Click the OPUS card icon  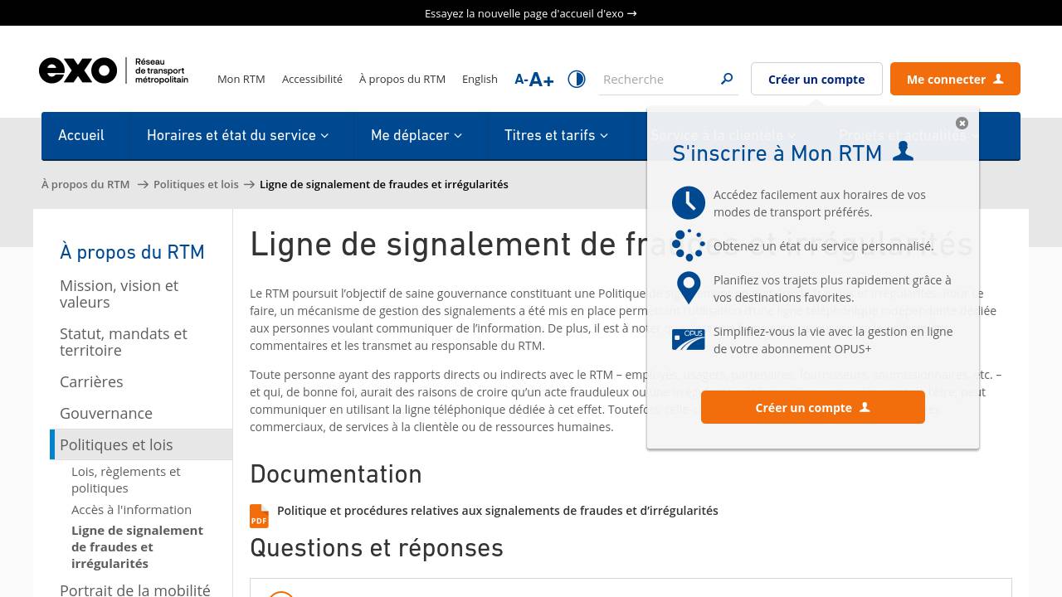pyautogui.click(x=689, y=339)
